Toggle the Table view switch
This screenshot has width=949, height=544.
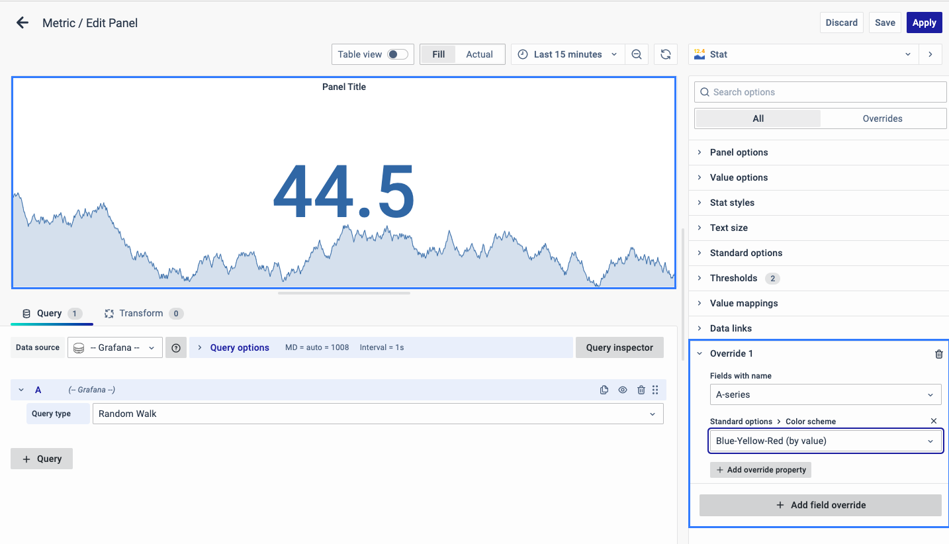pyautogui.click(x=397, y=54)
